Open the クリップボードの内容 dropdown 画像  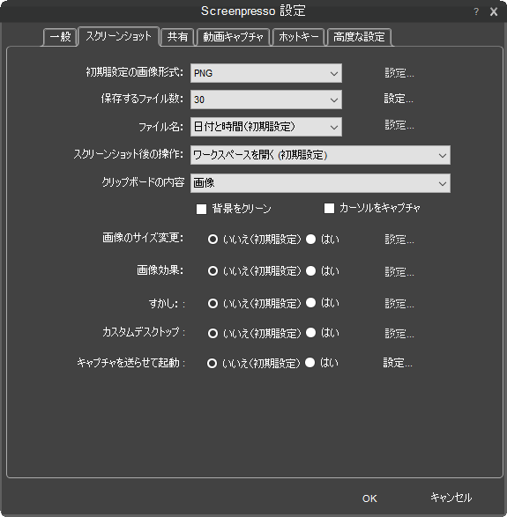[320, 183]
